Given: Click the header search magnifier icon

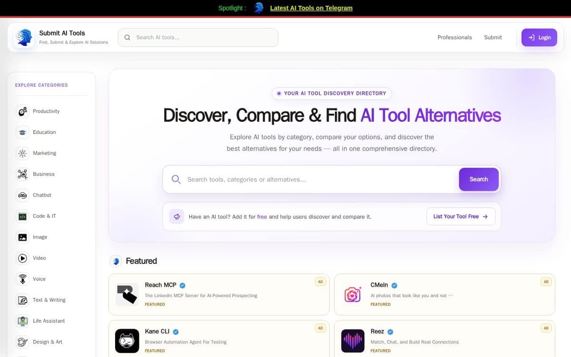Looking at the screenshot, I should 128,38.
